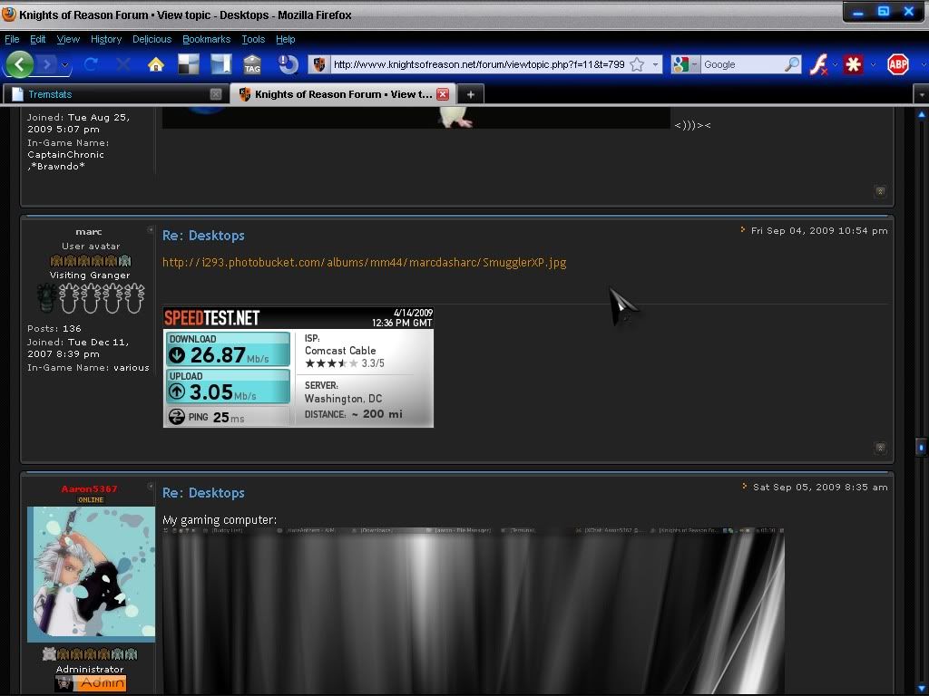Viewport: 929px width, 696px height.
Task: Close the Tremstats tab
Action: [216, 94]
